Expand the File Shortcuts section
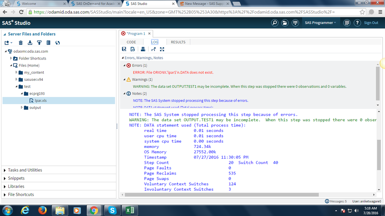The width and height of the screenshot is (385, 216). pyautogui.click(x=5, y=195)
